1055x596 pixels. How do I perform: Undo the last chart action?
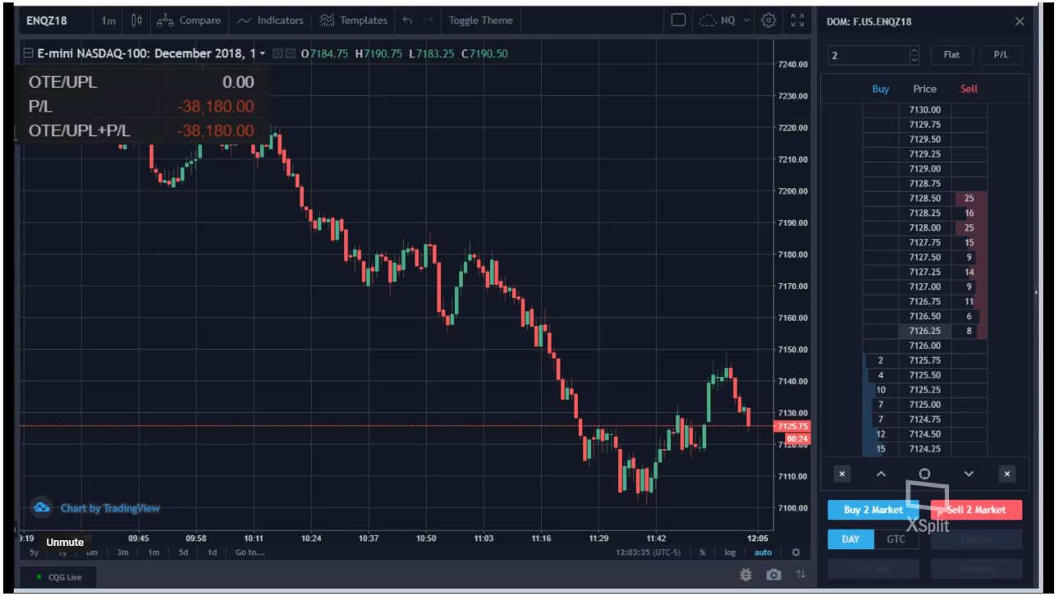tap(407, 21)
